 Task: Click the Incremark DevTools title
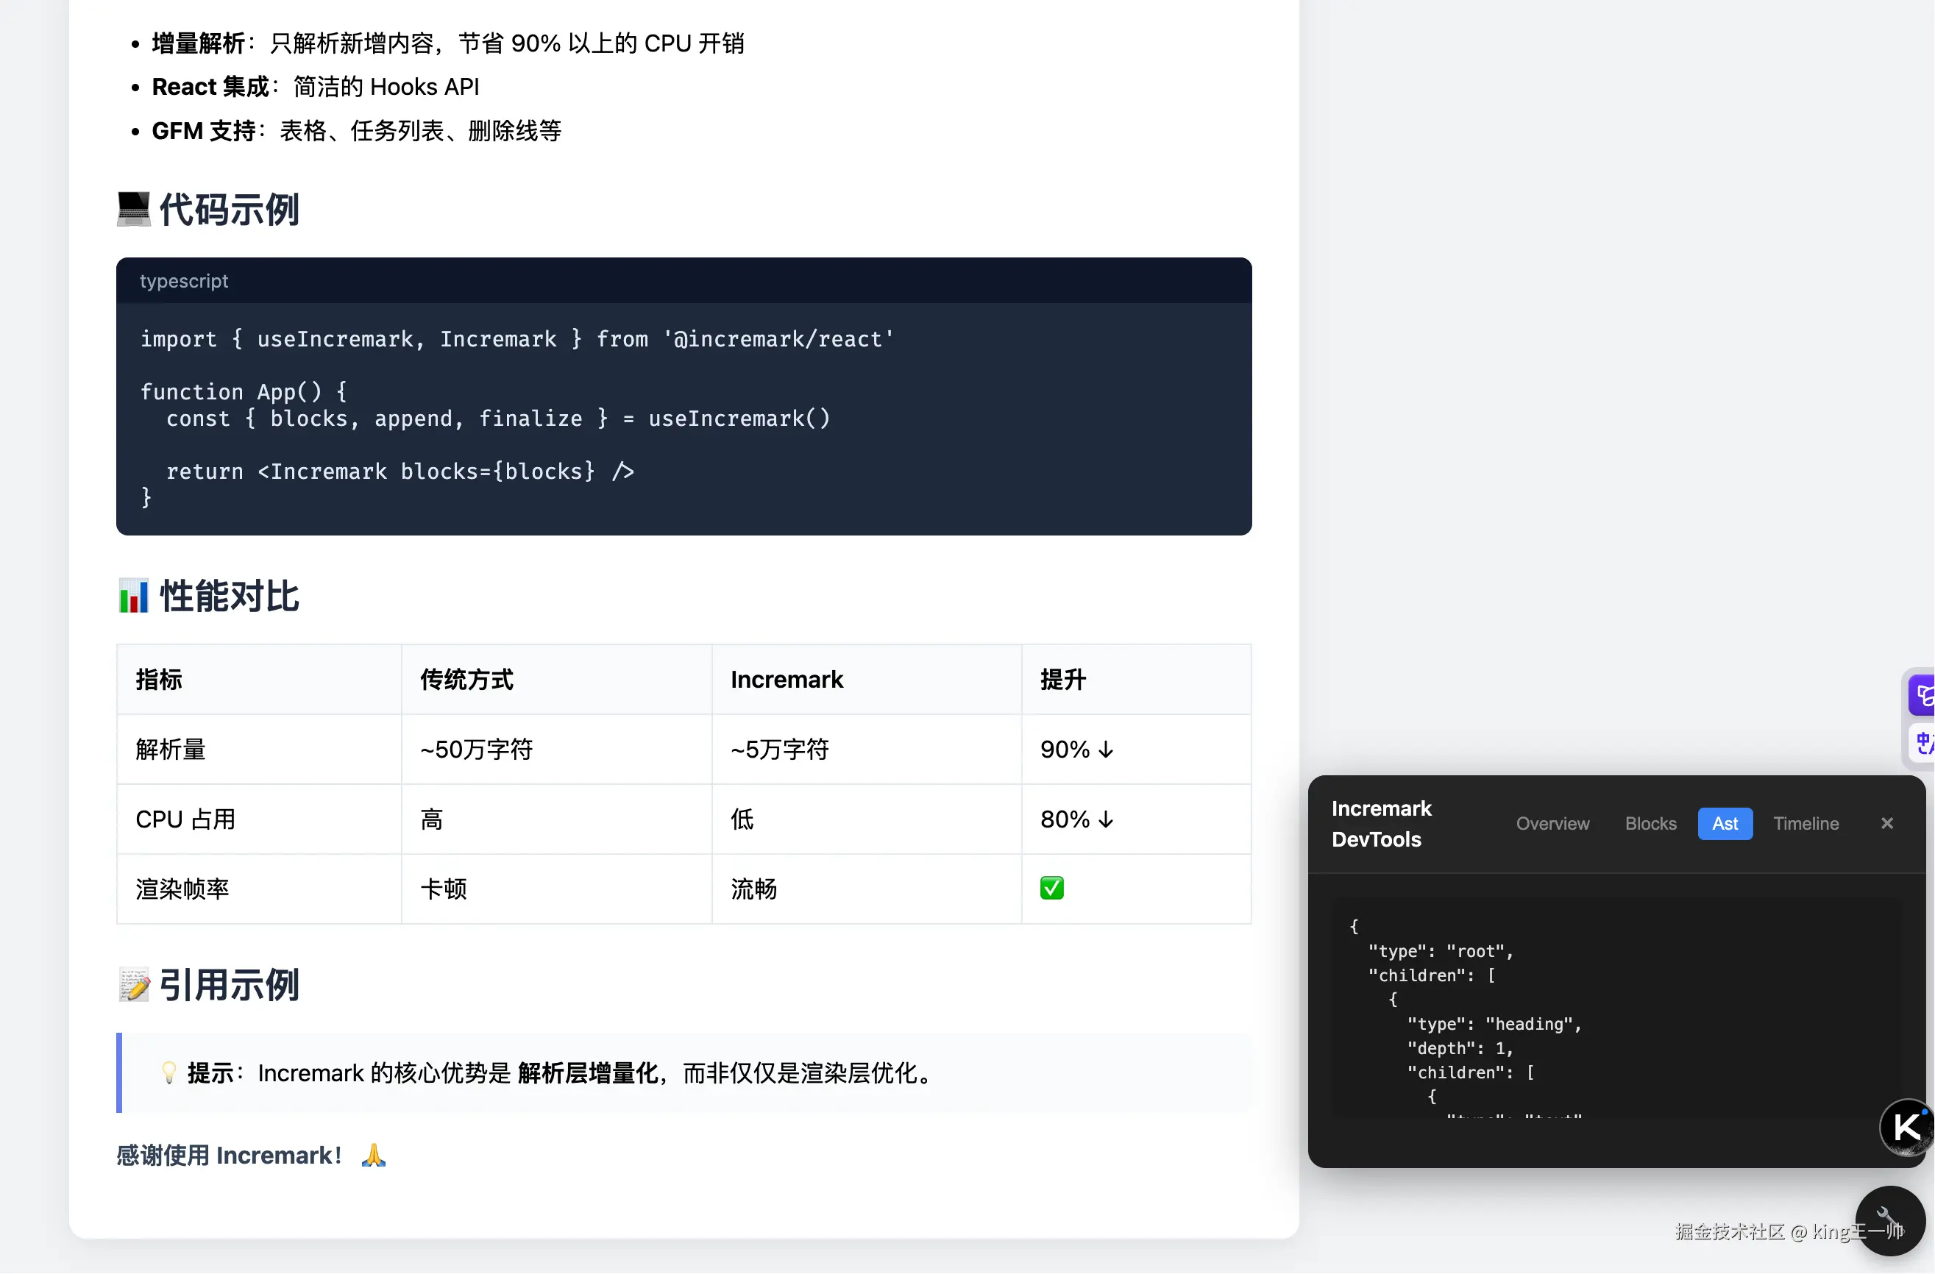point(1381,824)
